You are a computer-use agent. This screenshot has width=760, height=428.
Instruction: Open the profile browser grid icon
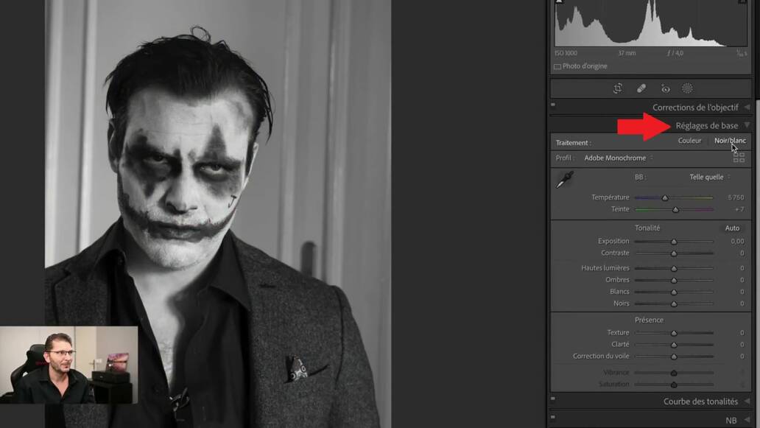[739, 158]
